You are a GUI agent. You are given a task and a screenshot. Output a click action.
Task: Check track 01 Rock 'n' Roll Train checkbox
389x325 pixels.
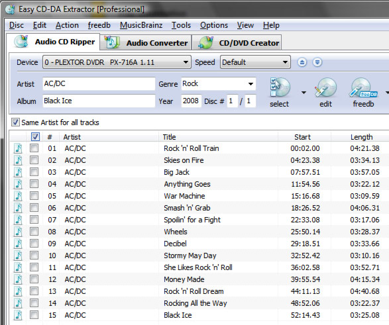click(x=34, y=148)
